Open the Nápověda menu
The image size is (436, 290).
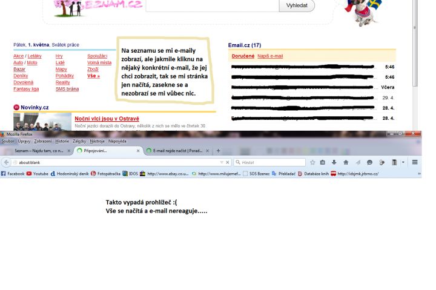117,141
